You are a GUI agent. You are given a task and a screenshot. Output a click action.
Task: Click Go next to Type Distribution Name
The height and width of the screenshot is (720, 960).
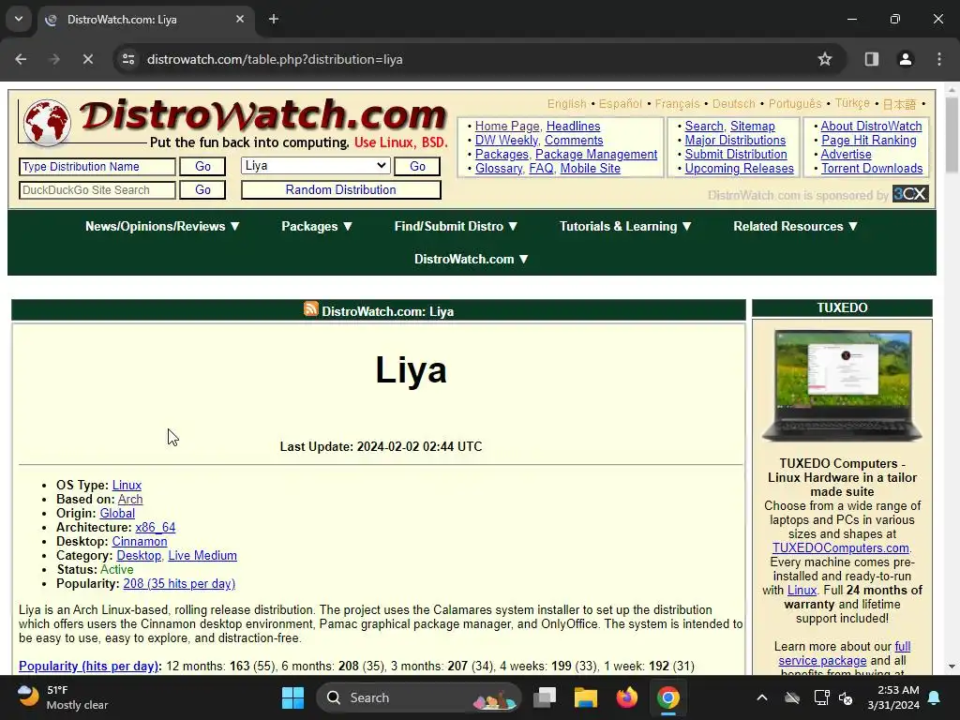(202, 167)
